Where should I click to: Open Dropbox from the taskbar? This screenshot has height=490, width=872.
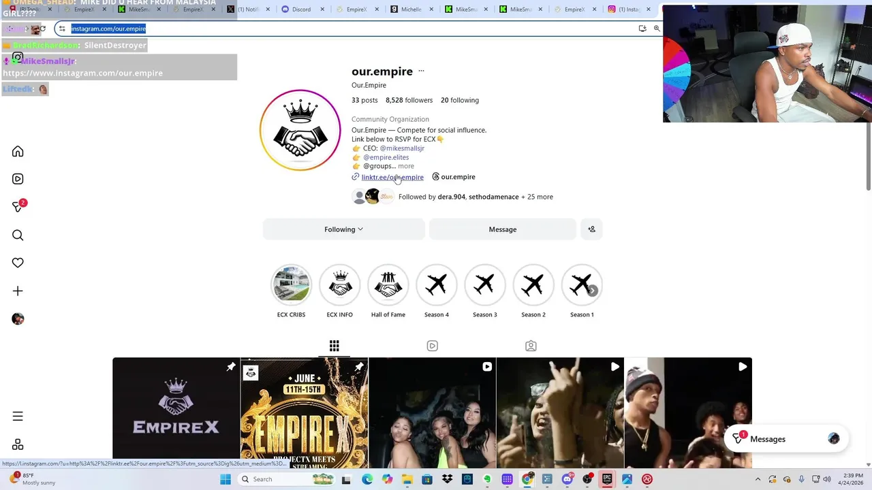click(x=447, y=479)
